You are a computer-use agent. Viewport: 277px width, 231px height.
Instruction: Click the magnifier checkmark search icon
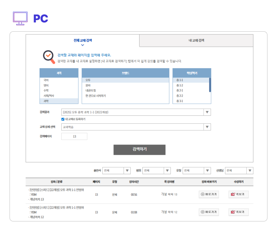49,57
